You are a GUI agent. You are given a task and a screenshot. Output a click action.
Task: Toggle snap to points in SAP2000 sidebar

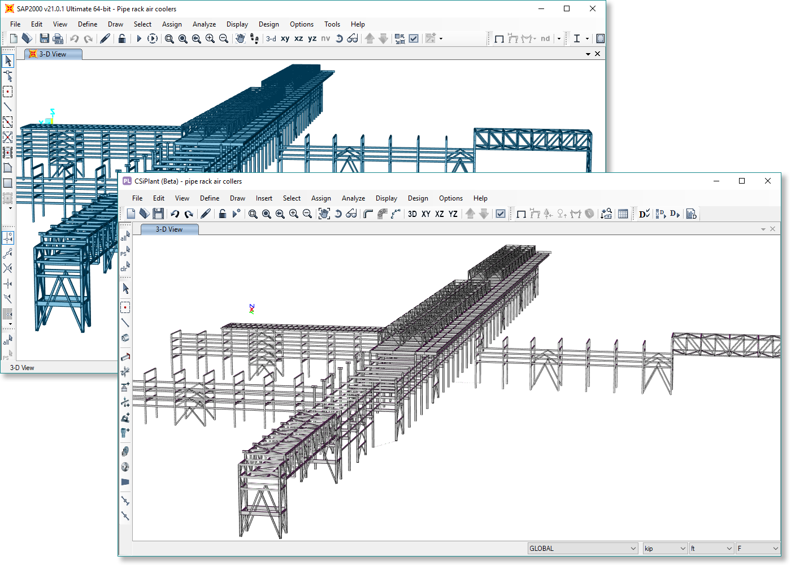[8, 238]
